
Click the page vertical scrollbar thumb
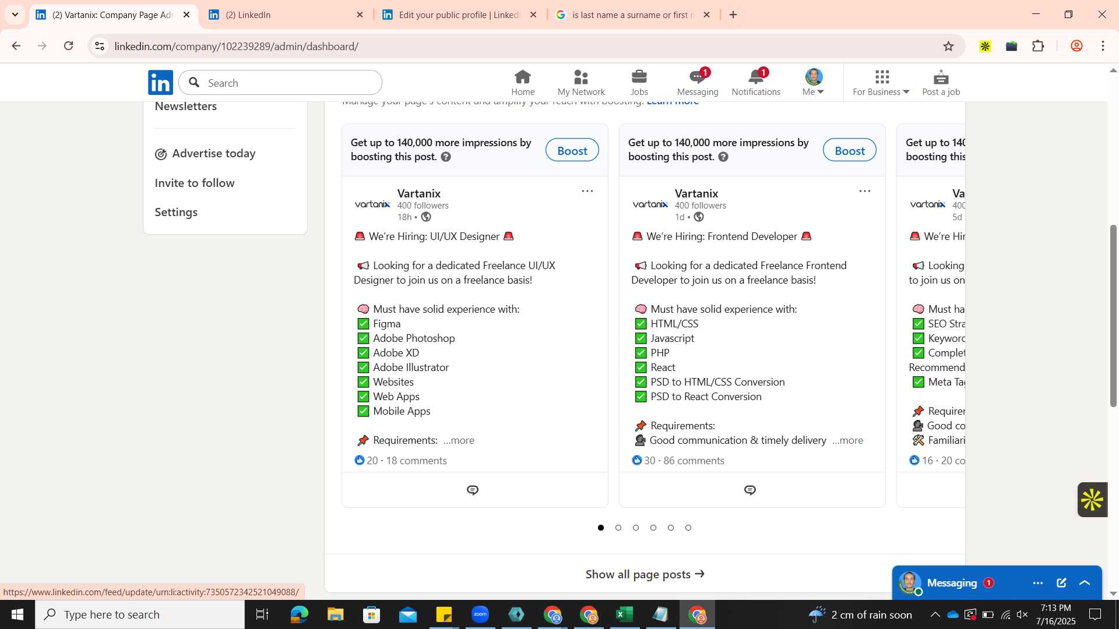(1113, 316)
